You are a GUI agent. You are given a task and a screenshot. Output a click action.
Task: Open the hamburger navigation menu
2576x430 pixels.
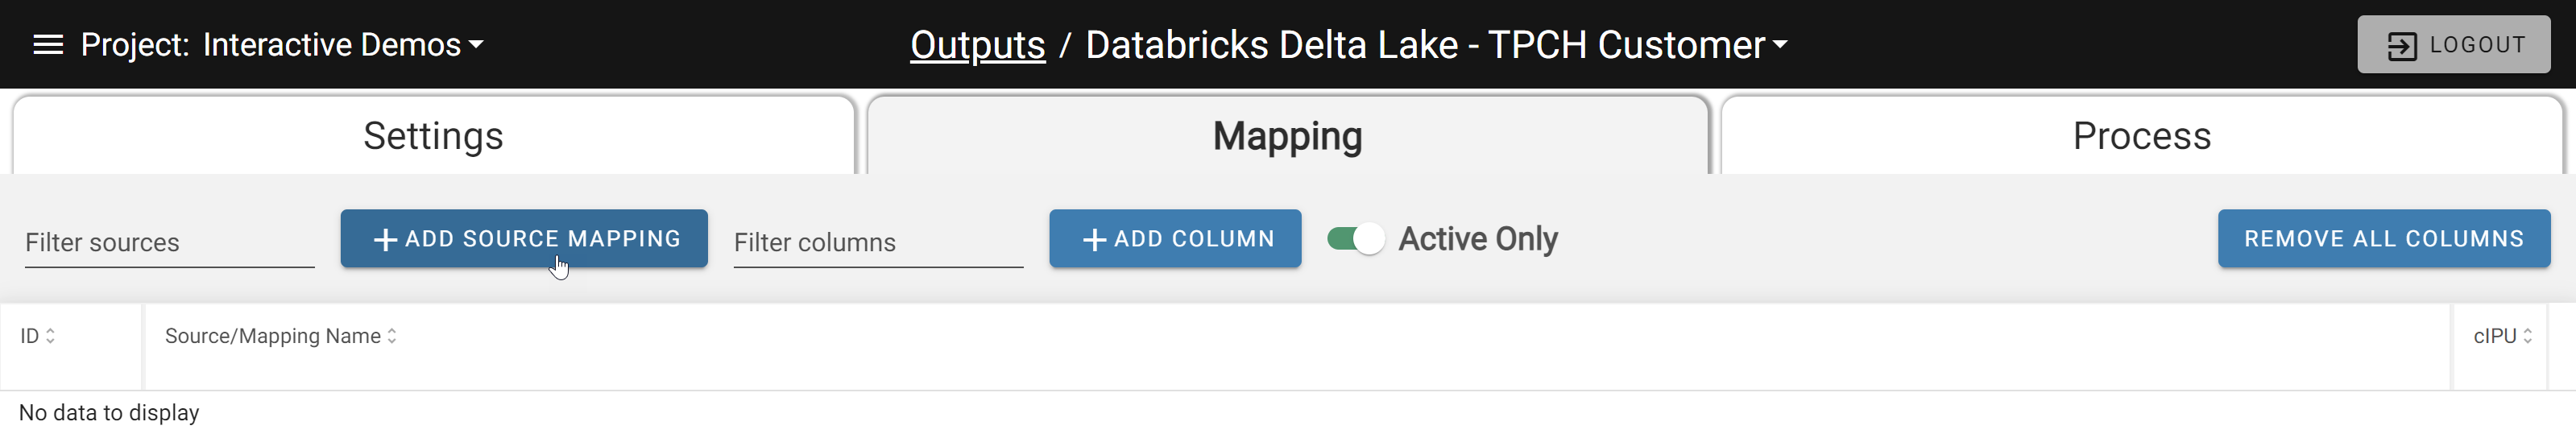48,45
